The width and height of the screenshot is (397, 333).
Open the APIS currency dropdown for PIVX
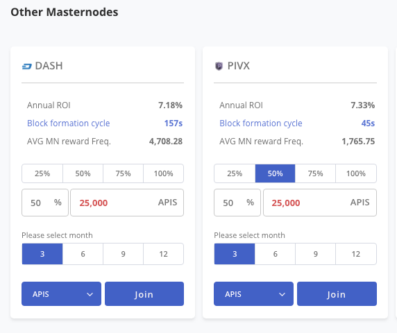click(254, 293)
